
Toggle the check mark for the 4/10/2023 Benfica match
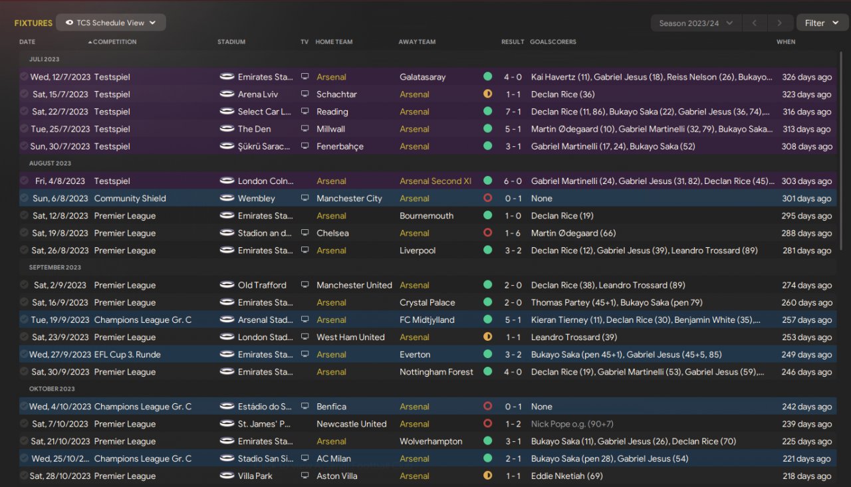[24, 406]
